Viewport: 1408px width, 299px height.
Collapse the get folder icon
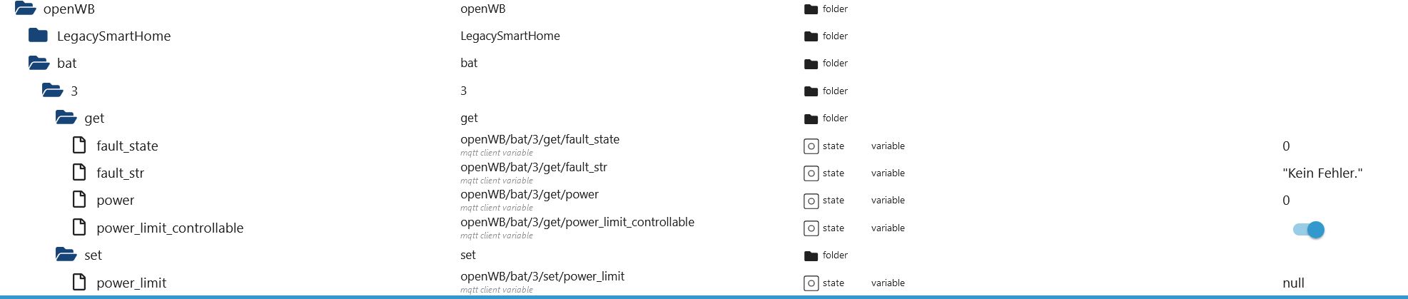coord(66,118)
